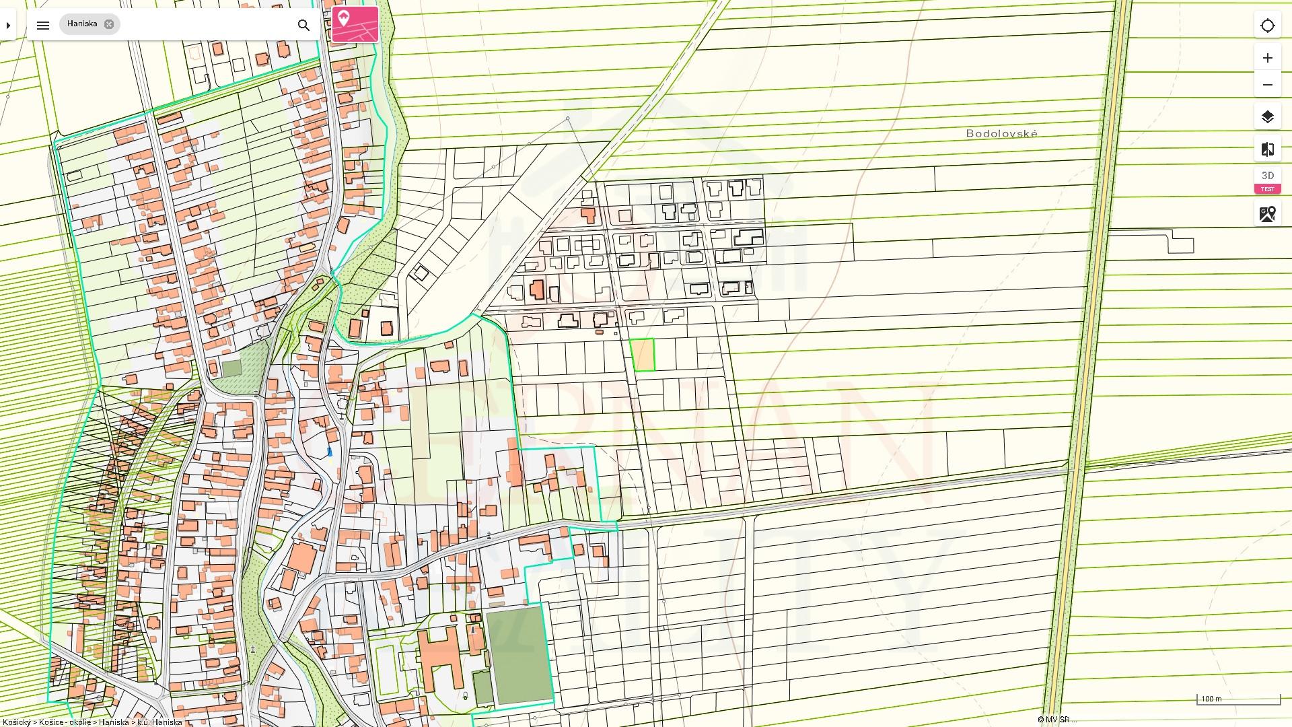Toggle the map comparison split view

pos(1268,149)
